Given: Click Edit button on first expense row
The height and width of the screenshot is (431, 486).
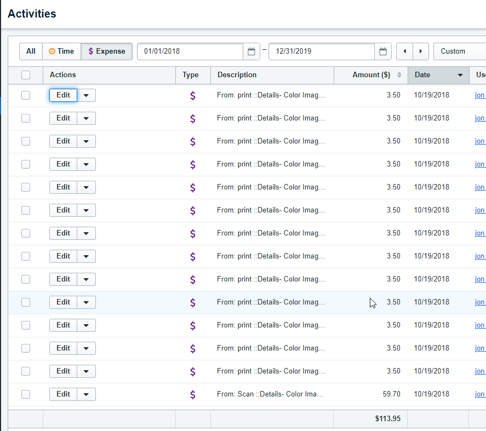Looking at the screenshot, I should point(63,95).
